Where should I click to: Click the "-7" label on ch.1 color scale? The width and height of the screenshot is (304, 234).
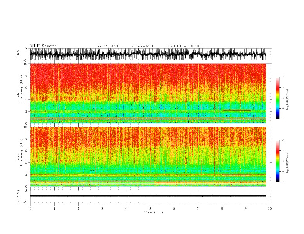283,119
